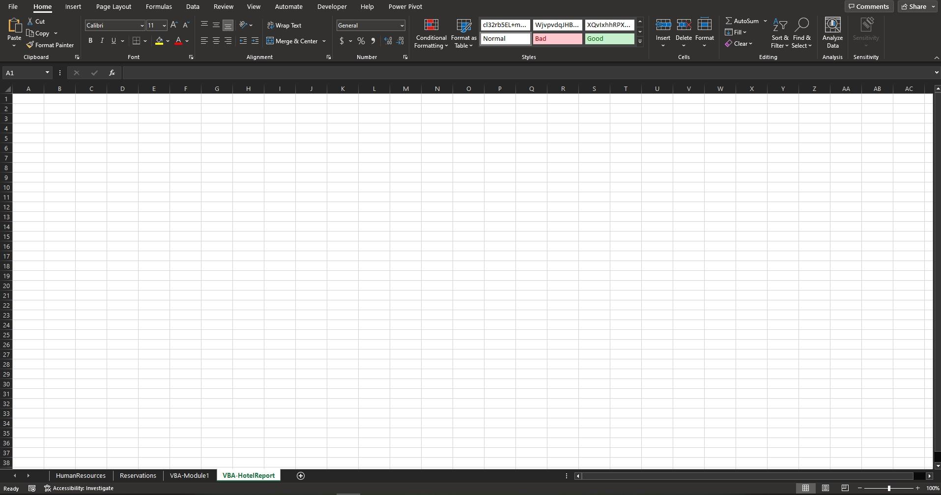Switch to the HumanResources sheet
This screenshot has width=941, height=495.
[x=81, y=476]
